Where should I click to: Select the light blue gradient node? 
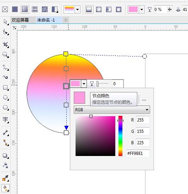coord(66,105)
